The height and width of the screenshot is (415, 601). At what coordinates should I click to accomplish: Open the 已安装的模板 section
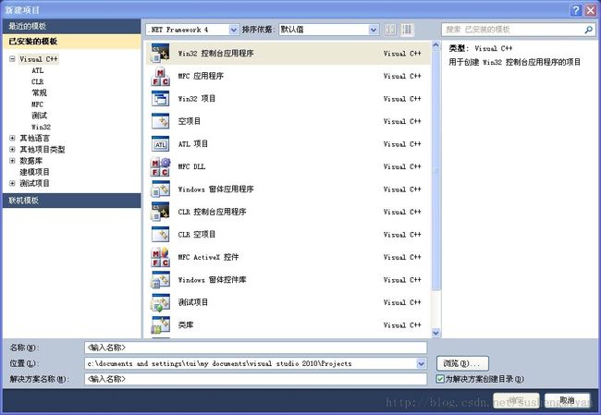[x=72, y=42]
